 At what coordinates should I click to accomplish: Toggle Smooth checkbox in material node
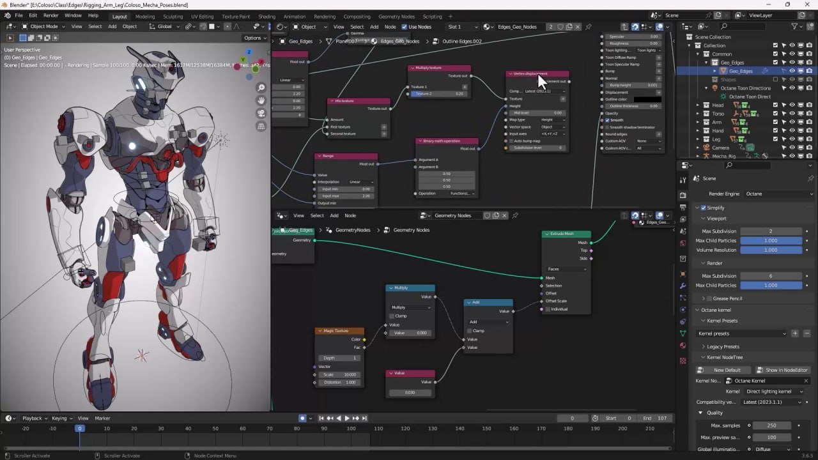[x=607, y=120]
